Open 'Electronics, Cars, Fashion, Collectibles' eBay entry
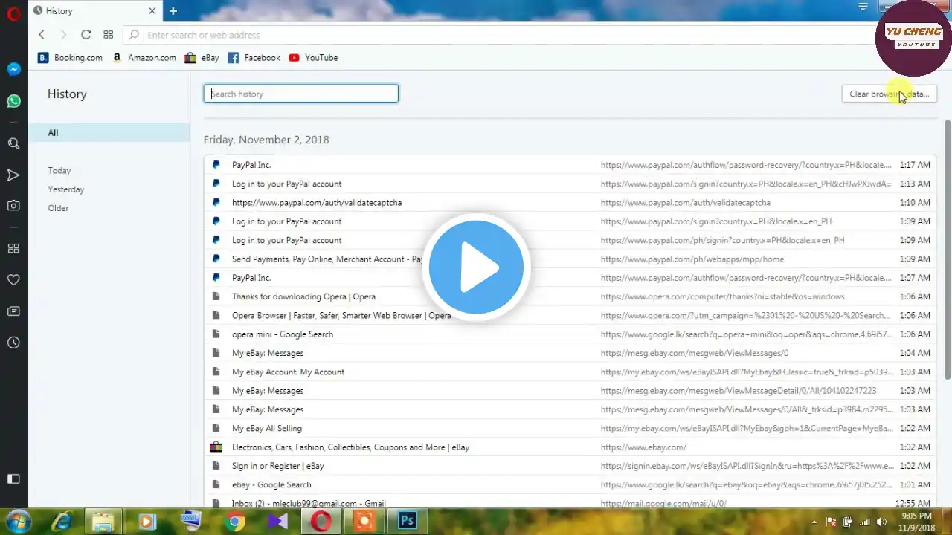The height and width of the screenshot is (535, 952). (x=570, y=447)
